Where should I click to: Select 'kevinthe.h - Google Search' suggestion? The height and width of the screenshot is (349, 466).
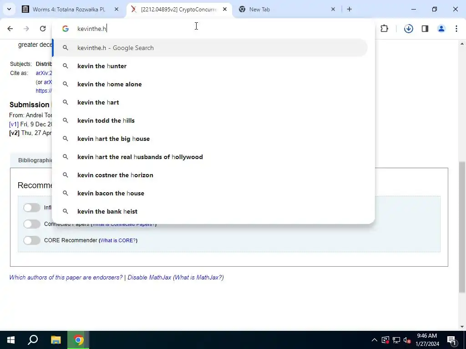pos(210,48)
